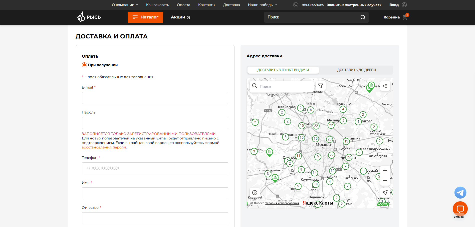Expand the 'Наши победы' dropdown menu
Screen dimensions: 475x227
click(262, 5)
